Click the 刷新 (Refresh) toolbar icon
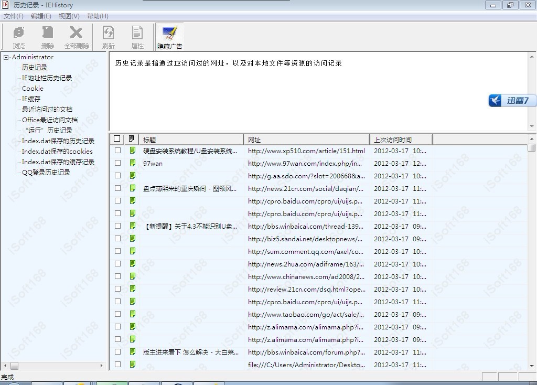Screen dimensions: 537x385 tap(109, 37)
